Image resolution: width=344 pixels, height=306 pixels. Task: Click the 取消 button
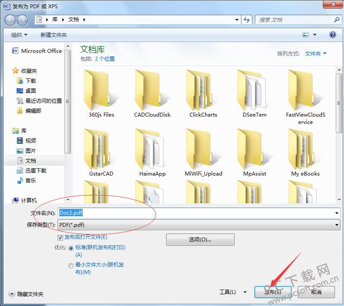point(316,292)
